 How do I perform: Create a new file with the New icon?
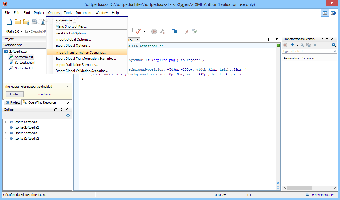[x=9, y=22]
